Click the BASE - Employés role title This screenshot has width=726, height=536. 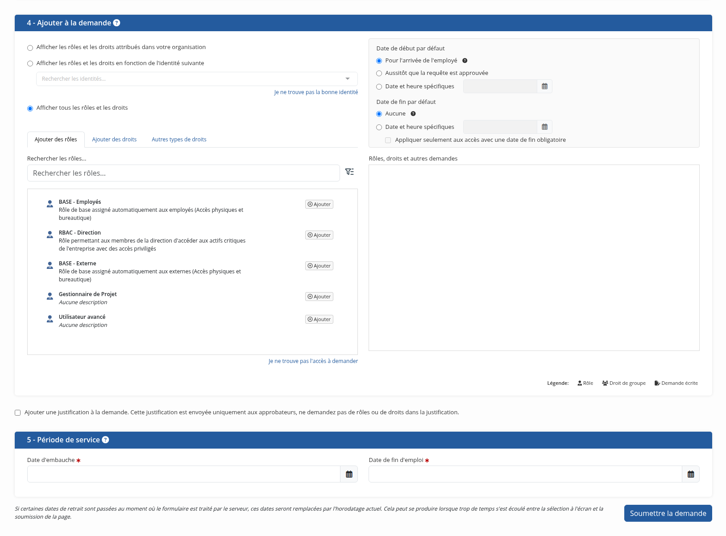pos(80,202)
